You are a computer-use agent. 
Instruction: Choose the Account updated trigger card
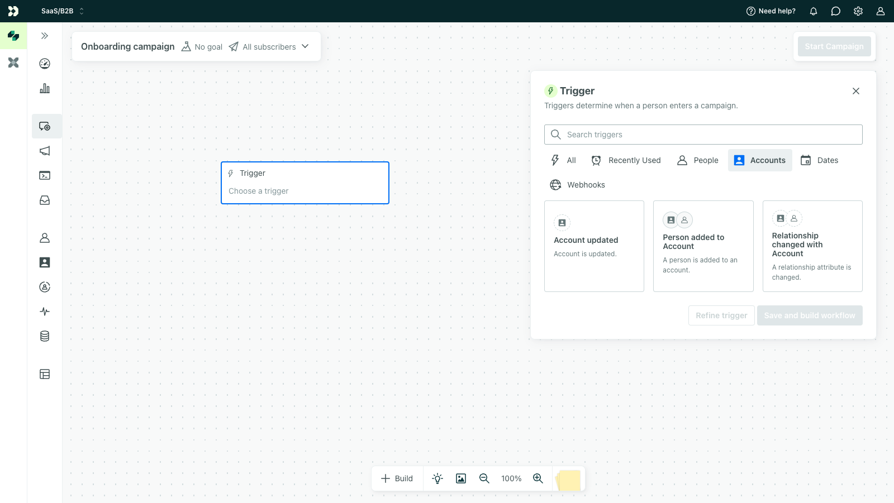pyautogui.click(x=594, y=246)
